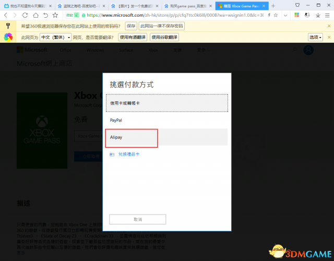Viewport: 334px width, 261px height.
Task: Click the skin/shirt icon in title bar
Action: pyautogui.click(x=297, y=5)
